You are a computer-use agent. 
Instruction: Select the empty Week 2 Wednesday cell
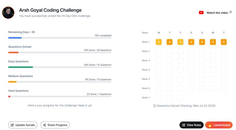159,51
